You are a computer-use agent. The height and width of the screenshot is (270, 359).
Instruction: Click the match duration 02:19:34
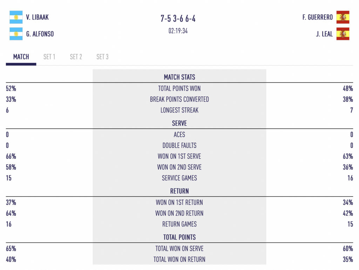(x=178, y=31)
